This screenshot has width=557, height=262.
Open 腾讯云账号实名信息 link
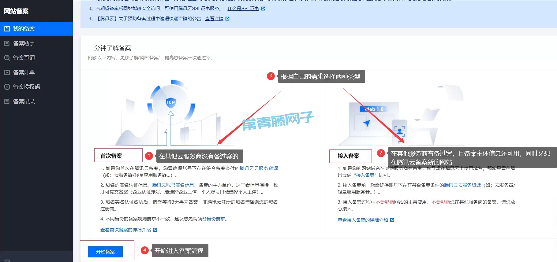click(173, 185)
